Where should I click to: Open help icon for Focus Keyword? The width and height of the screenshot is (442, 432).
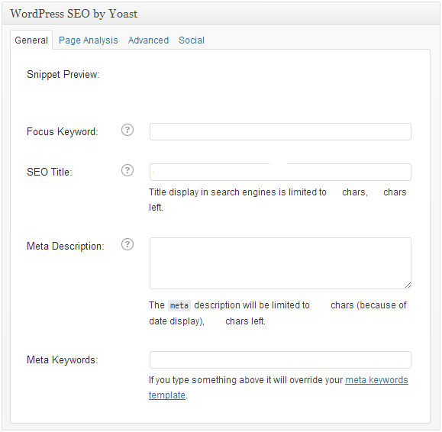pos(127,130)
